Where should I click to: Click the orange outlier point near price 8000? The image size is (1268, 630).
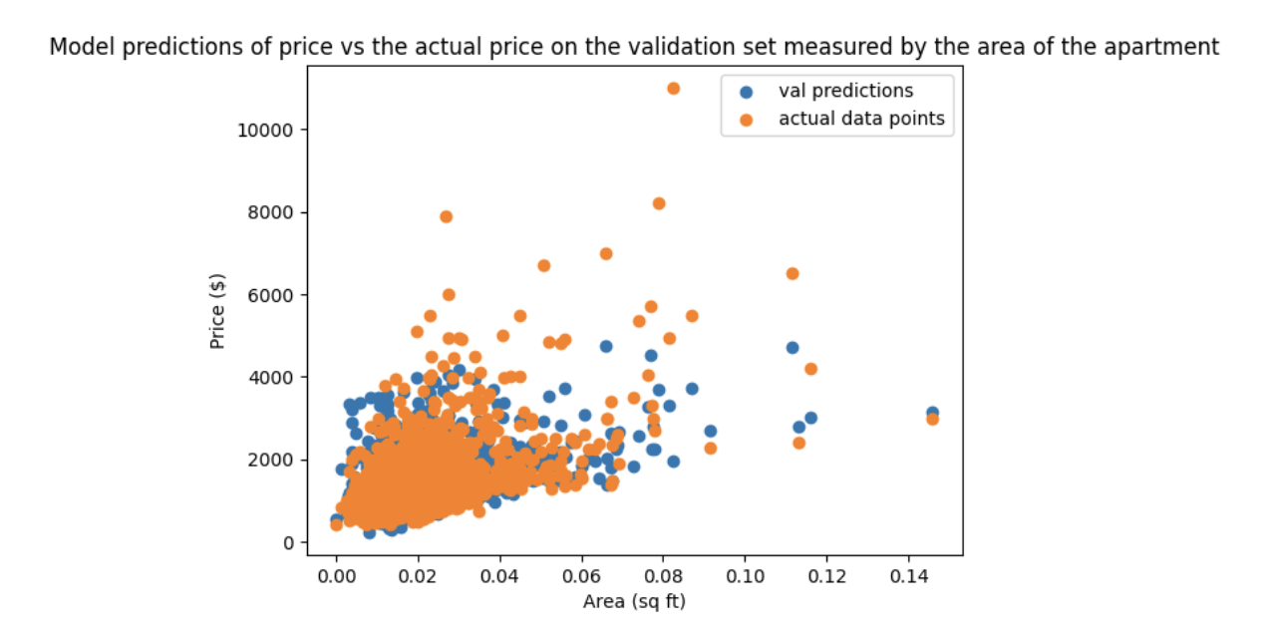click(x=446, y=216)
